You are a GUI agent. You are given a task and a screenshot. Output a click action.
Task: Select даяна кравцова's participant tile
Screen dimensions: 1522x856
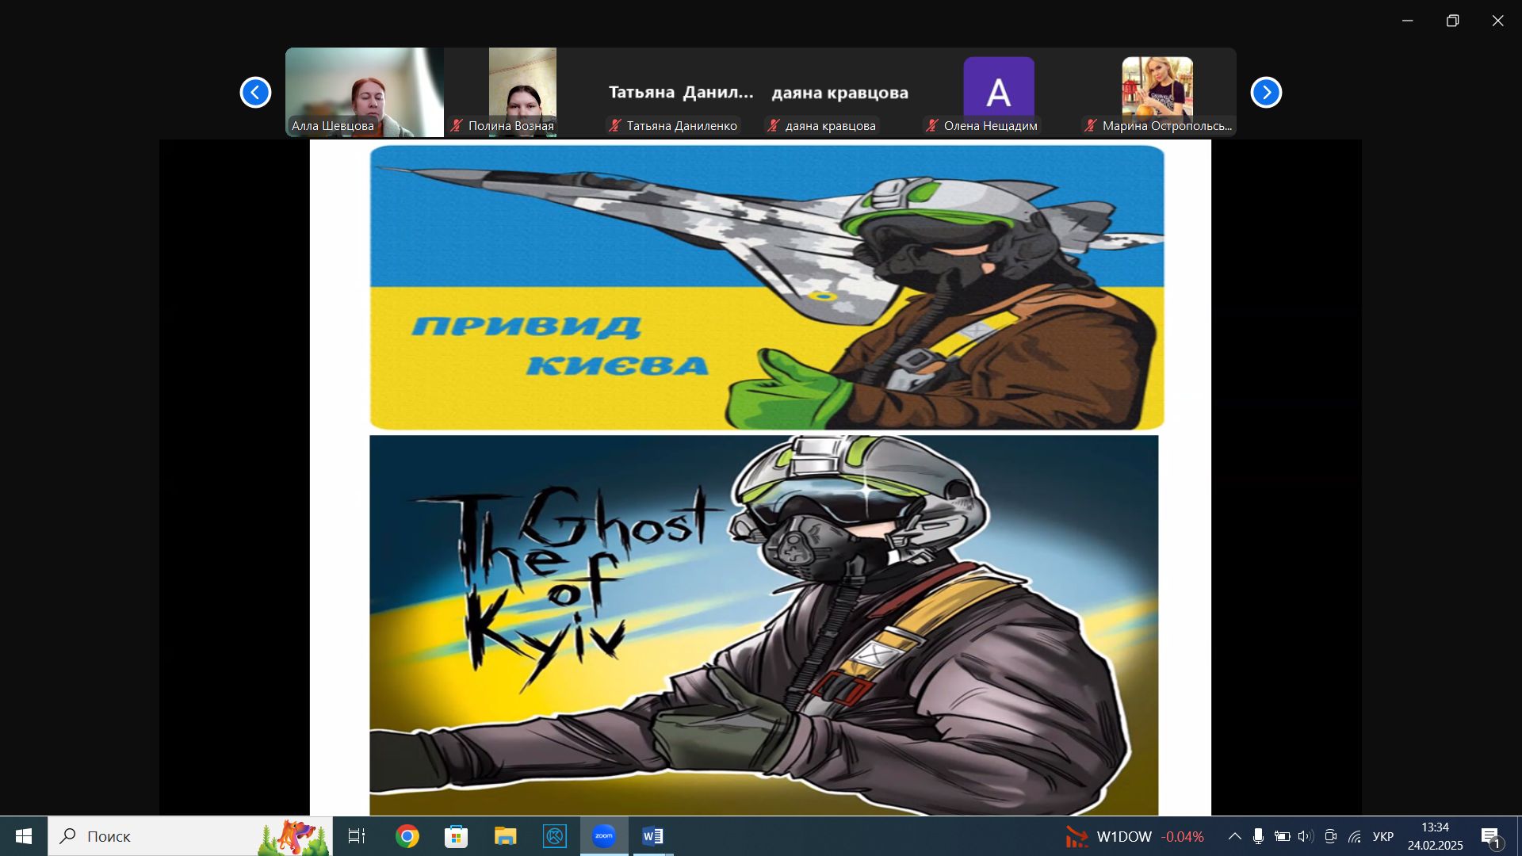pos(840,92)
